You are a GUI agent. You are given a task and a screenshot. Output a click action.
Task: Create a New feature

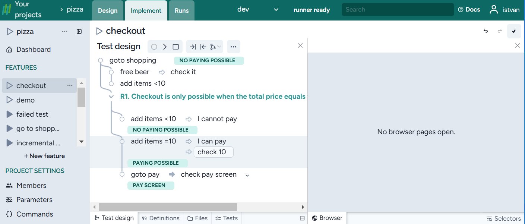tap(44, 156)
